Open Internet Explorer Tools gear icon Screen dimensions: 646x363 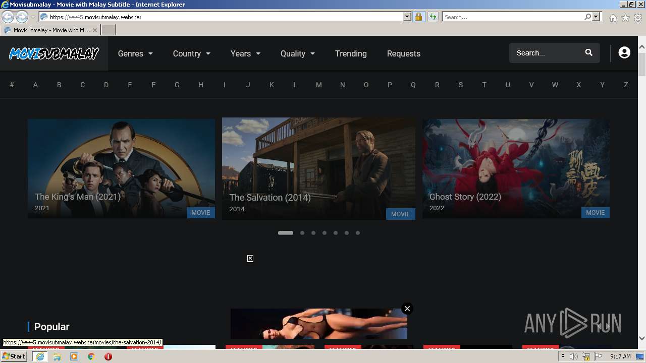[638, 18]
